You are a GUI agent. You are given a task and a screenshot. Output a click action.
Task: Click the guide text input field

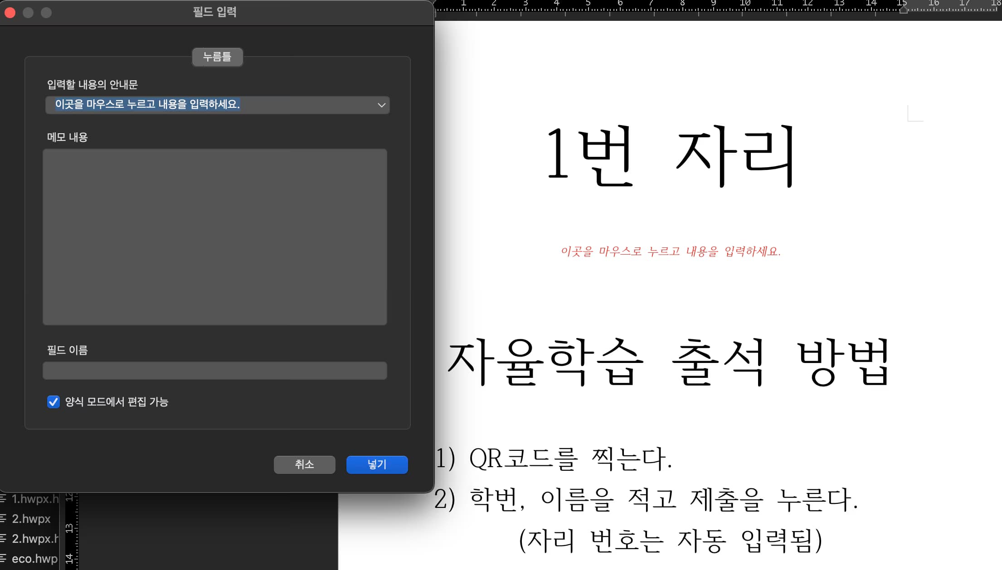tap(217, 105)
